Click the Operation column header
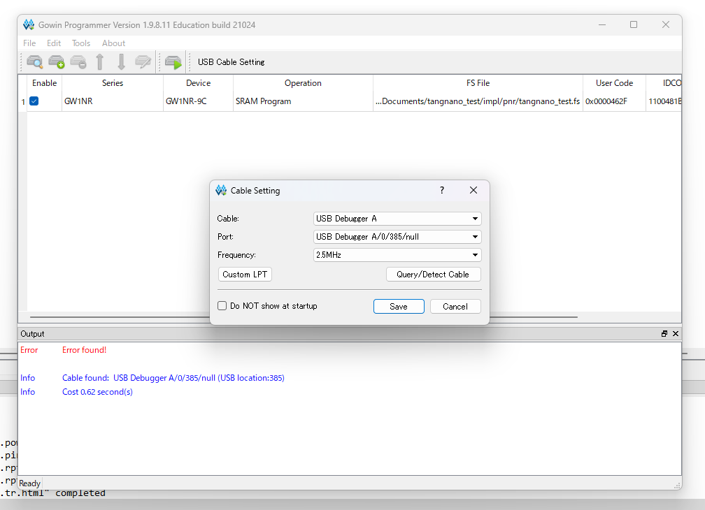The width and height of the screenshot is (705, 510). click(303, 83)
